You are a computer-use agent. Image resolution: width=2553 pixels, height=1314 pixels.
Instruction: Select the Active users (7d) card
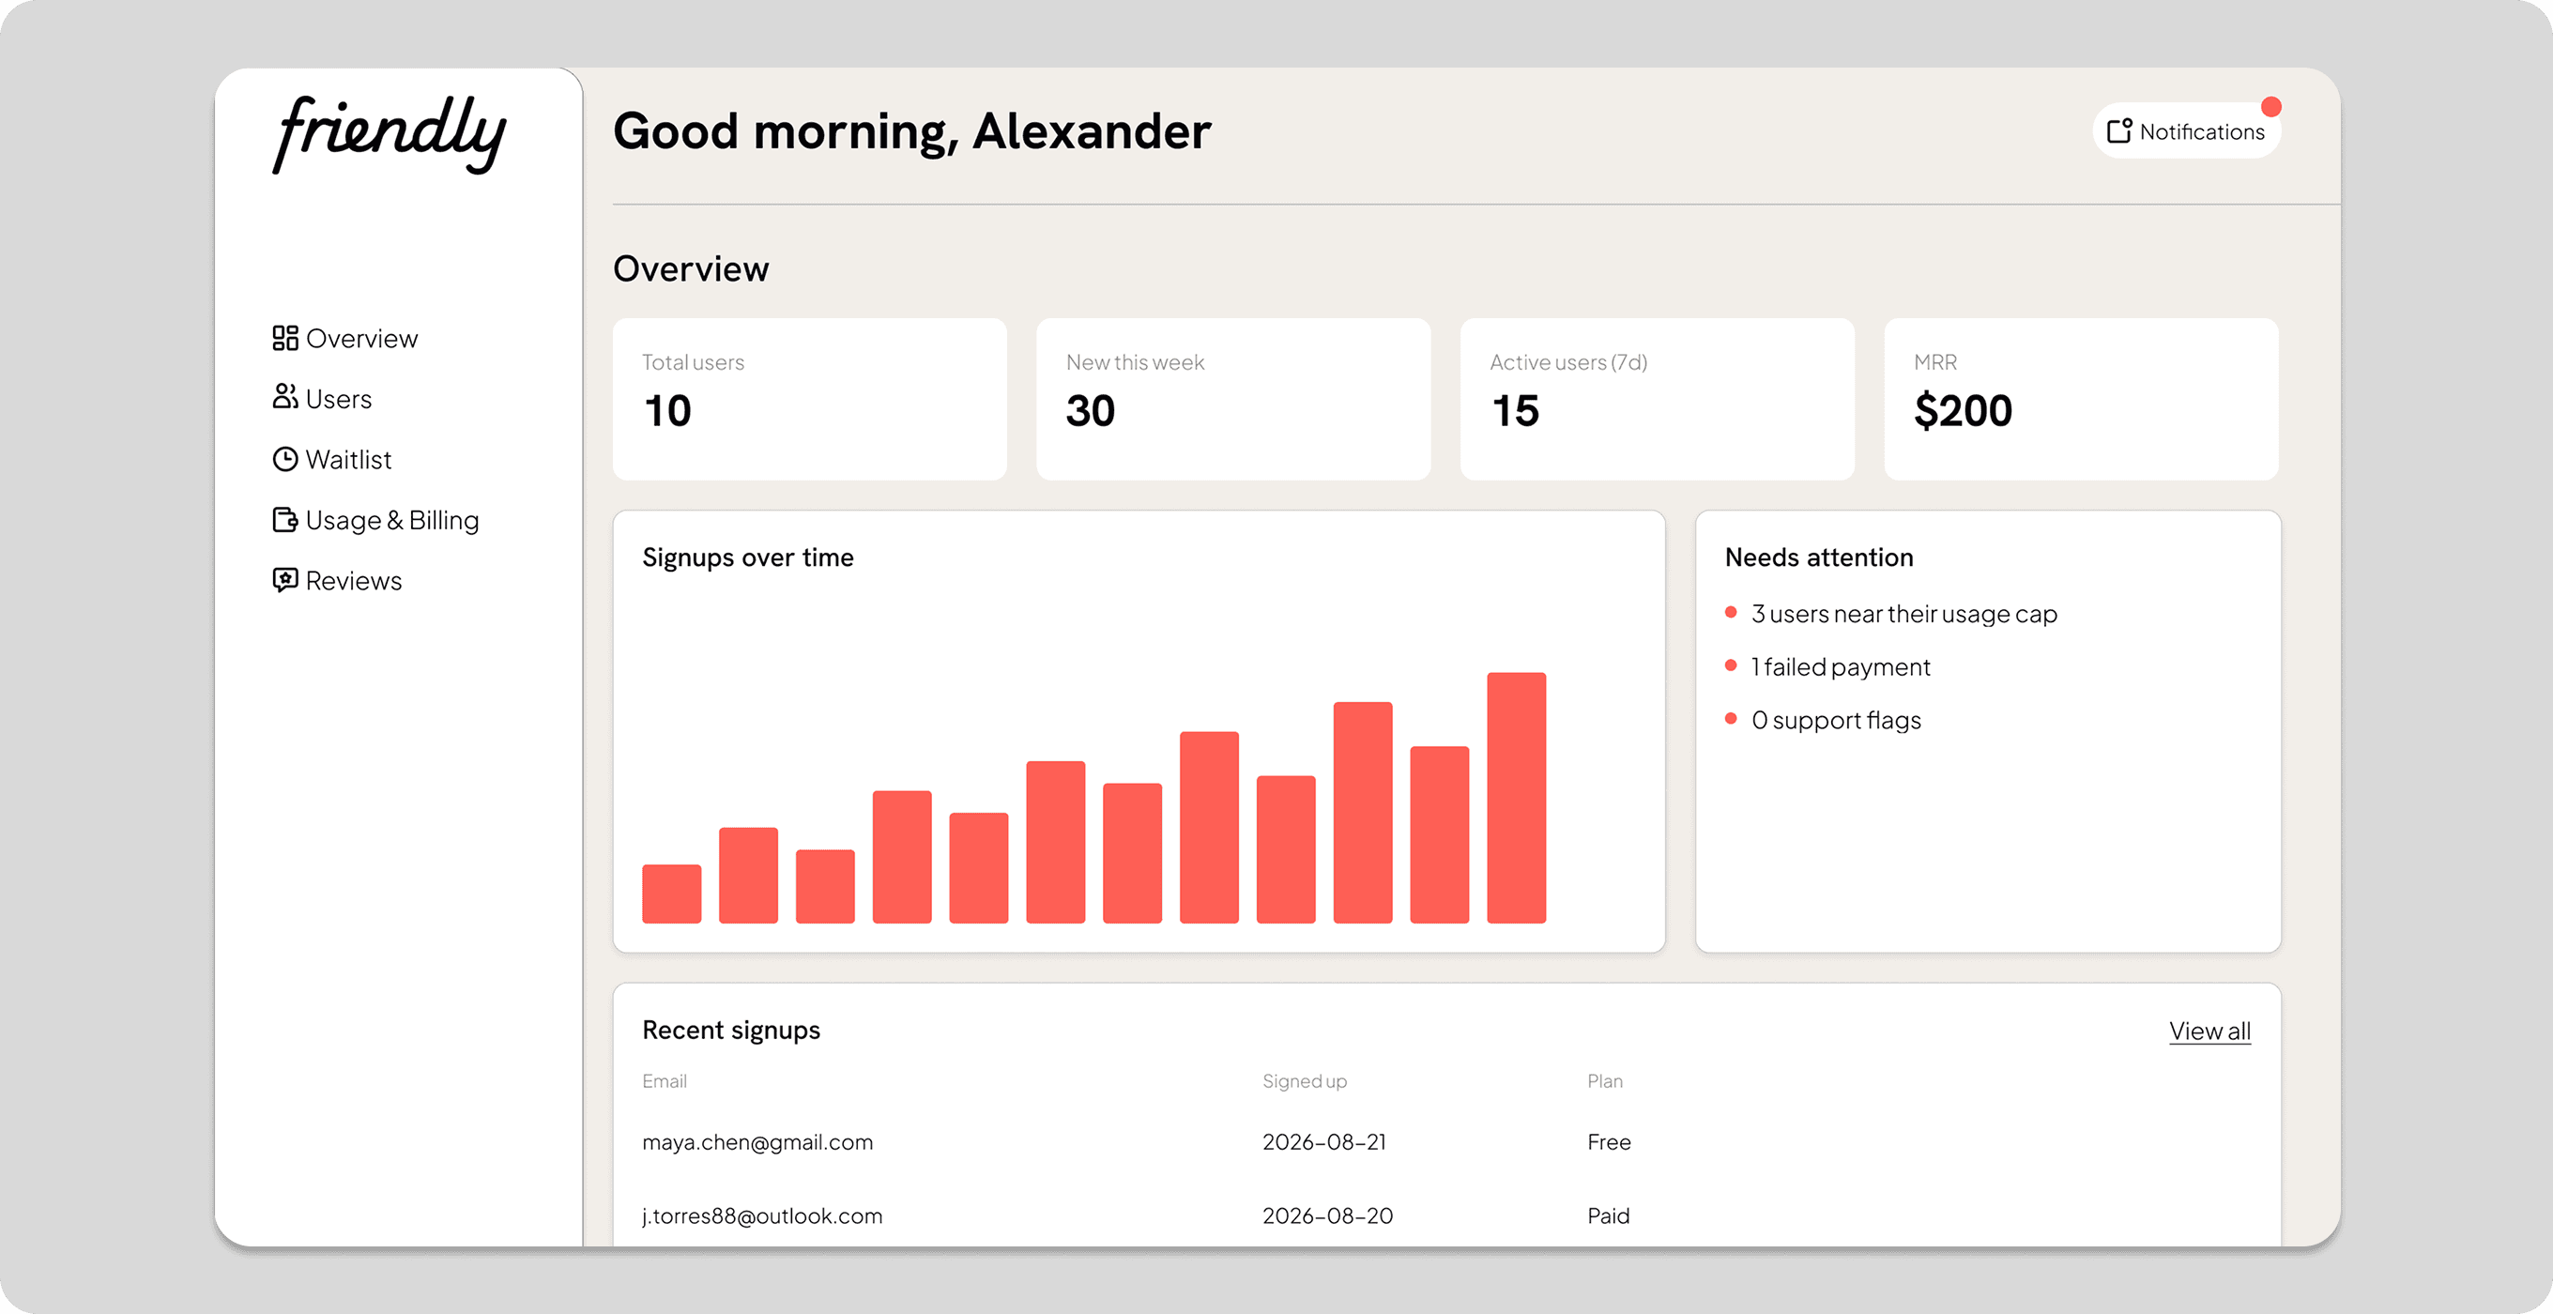(1657, 399)
